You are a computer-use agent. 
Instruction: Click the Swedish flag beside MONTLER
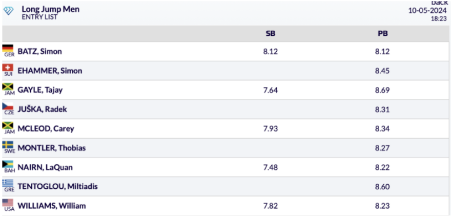[x=8, y=146]
